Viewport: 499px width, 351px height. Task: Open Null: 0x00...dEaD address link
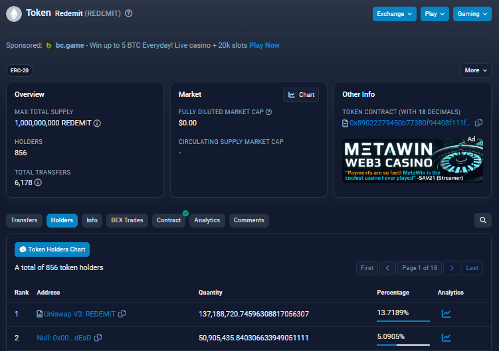(64, 338)
